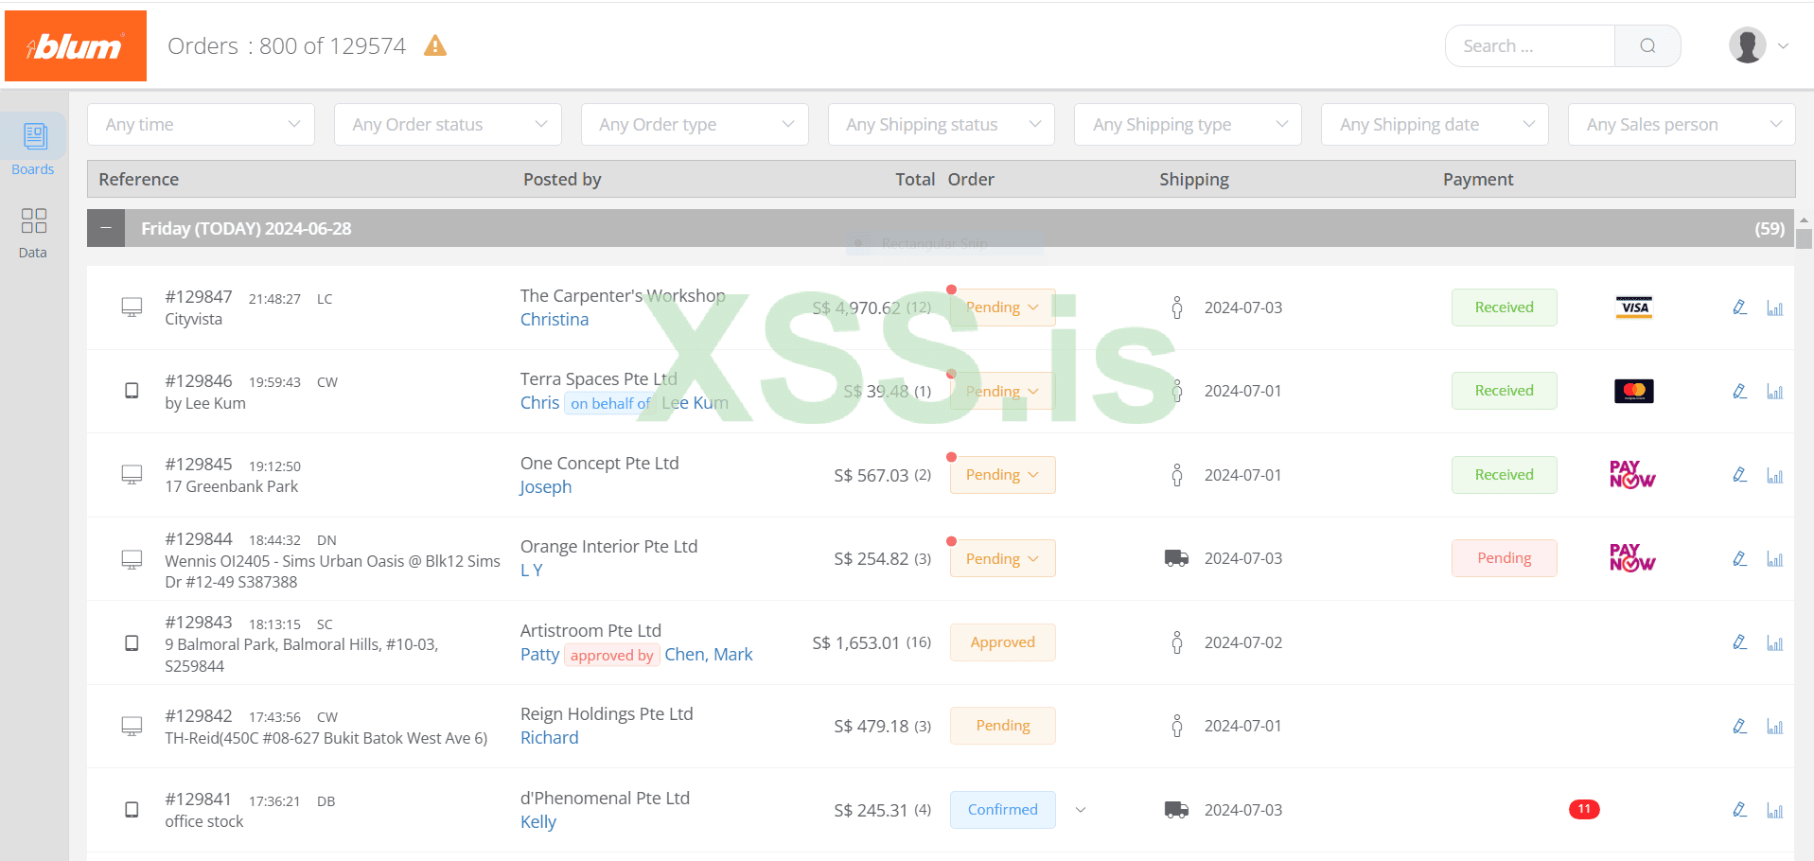
Task: Open the Pending status dropdown for order #129844
Action: click(1002, 558)
